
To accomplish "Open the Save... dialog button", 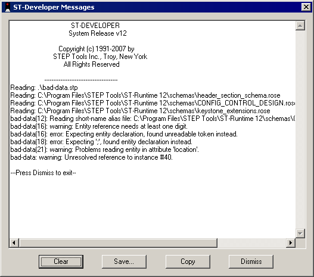I will 124,262.
